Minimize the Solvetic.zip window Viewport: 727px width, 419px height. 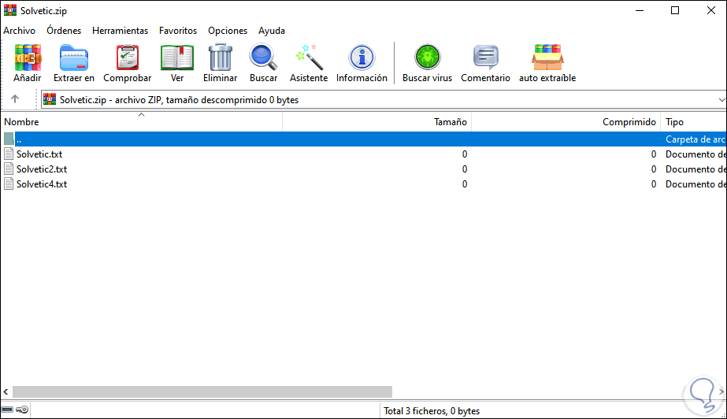tap(640, 10)
